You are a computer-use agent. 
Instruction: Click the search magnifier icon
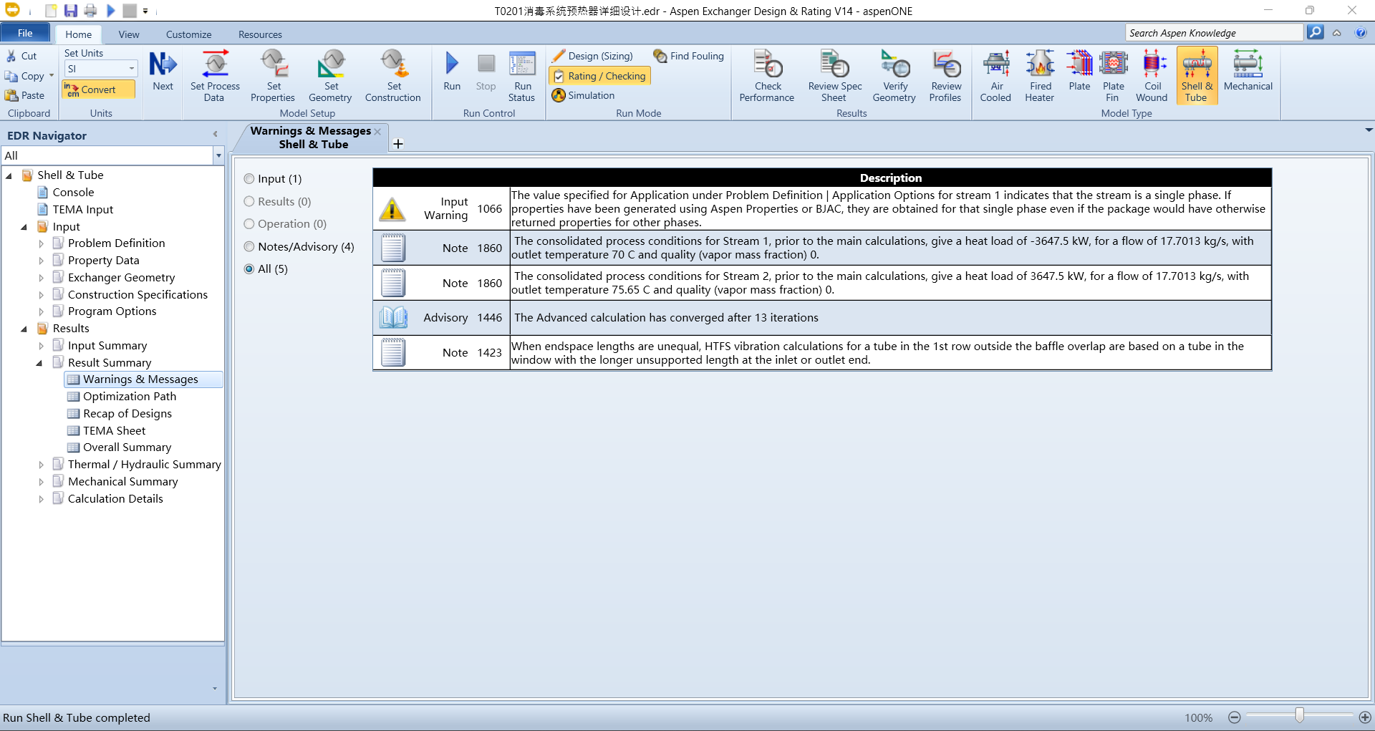(x=1315, y=32)
